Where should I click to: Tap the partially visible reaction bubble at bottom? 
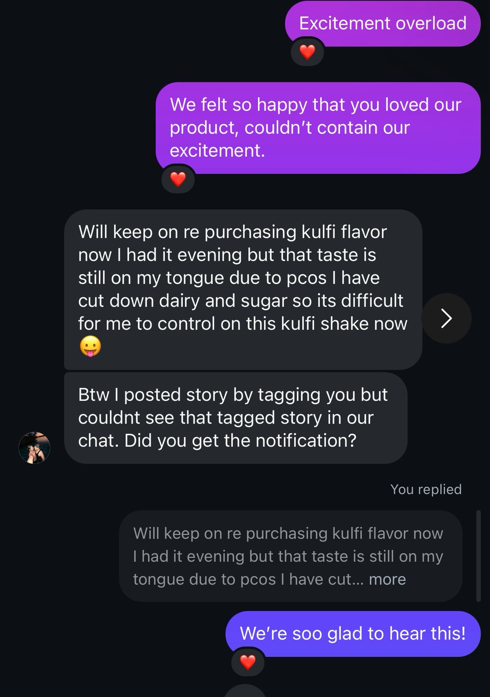(246, 692)
